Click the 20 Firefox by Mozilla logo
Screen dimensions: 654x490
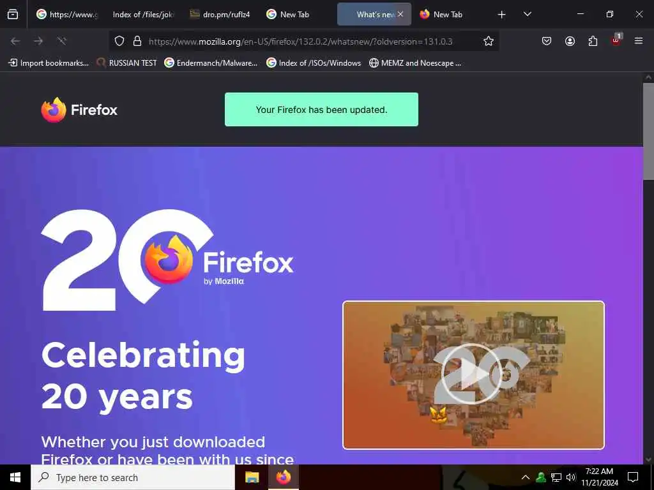[x=167, y=260]
